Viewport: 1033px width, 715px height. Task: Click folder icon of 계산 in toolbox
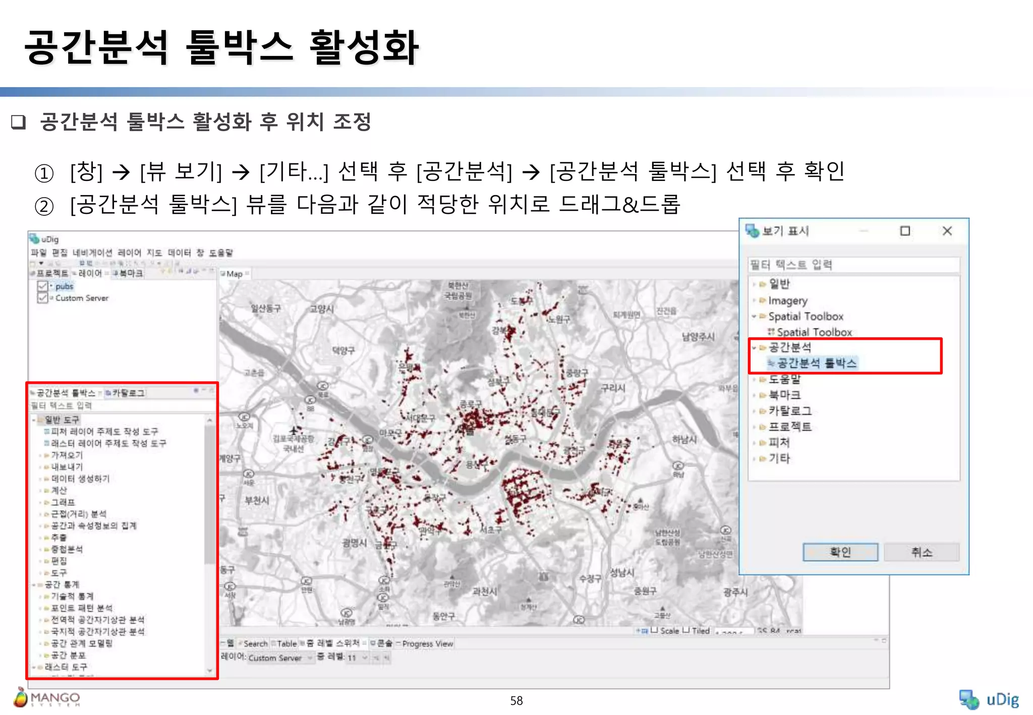pyautogui.click(x=46, y=491)
